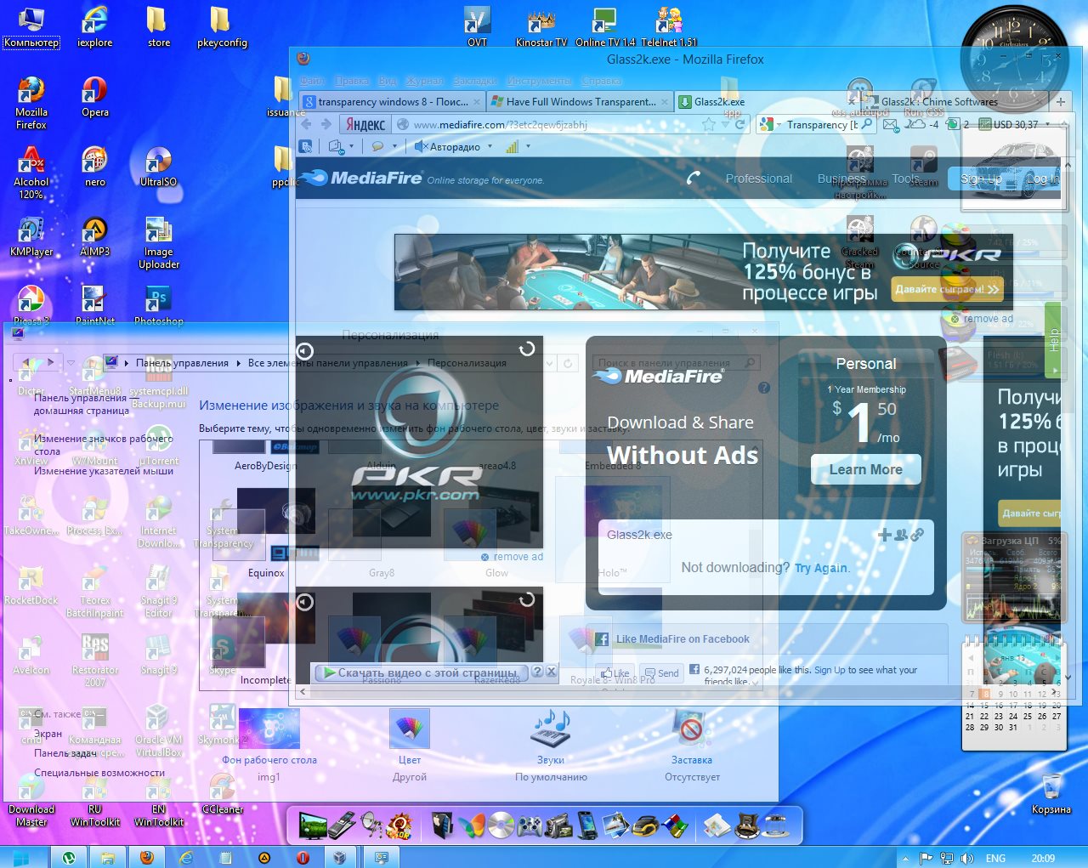Open the signal bars dropdown in toolbar
This screenshot has width=1088, height=868.
pos(528,146)
